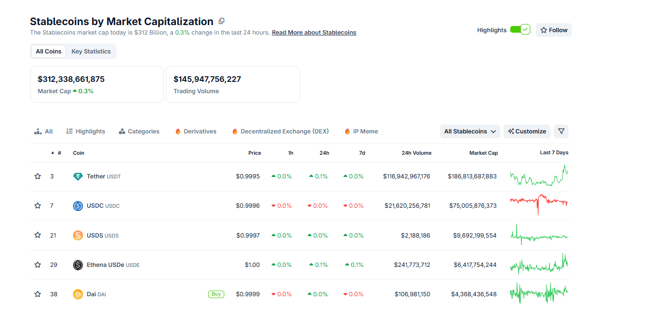660x309 pixels.
Task: Click the Follow button
Action: pos(553,29)
